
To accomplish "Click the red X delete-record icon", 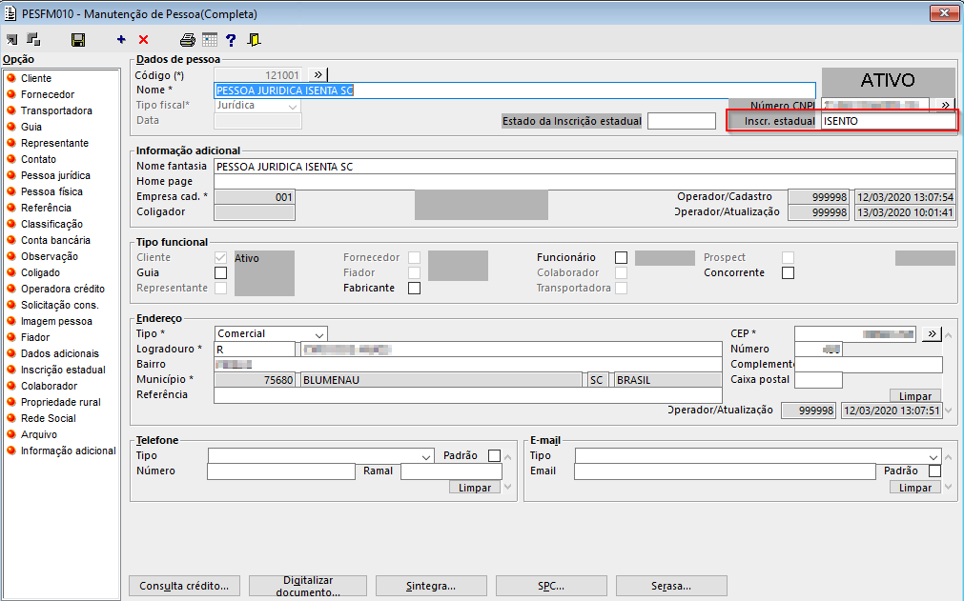I will [143, 40].
